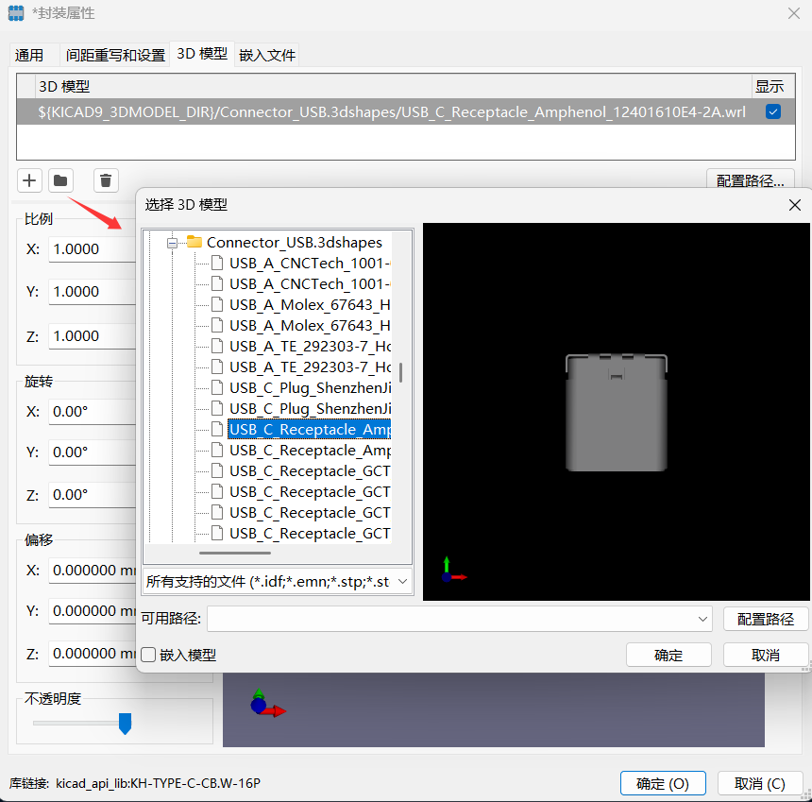
Task: Click the 显示 column header
Action: [773, 87]
